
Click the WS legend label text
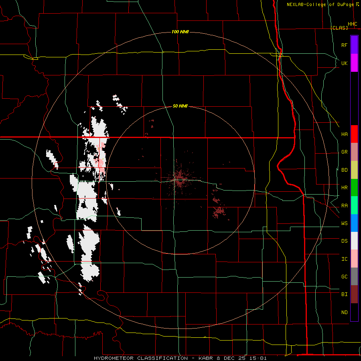pos(344,223)
